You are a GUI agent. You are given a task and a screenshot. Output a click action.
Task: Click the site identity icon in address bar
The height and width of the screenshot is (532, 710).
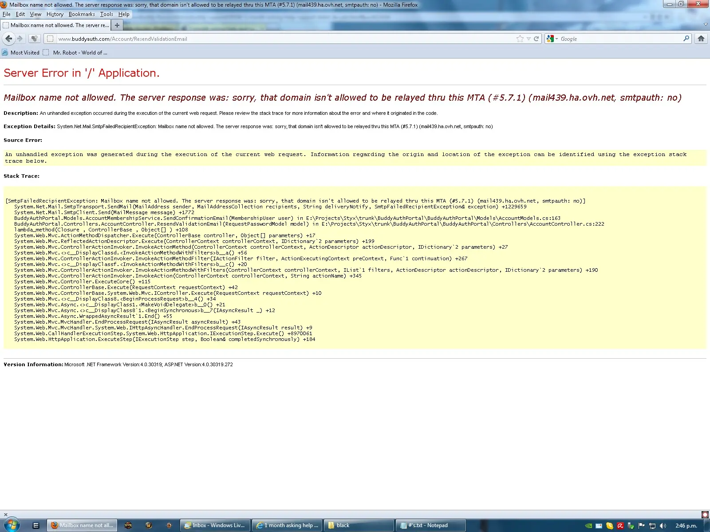pyautogui.click(x=50, y=39)
